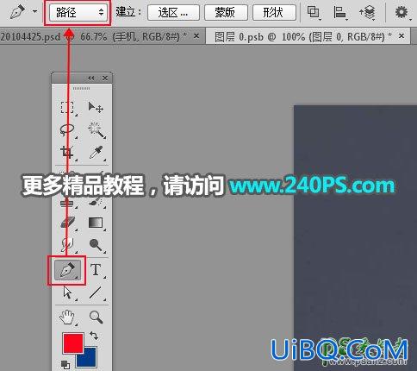
Task: Switch to the 图层 0.psb document tab
Action: pyautogui.click(x=303, y=36)
